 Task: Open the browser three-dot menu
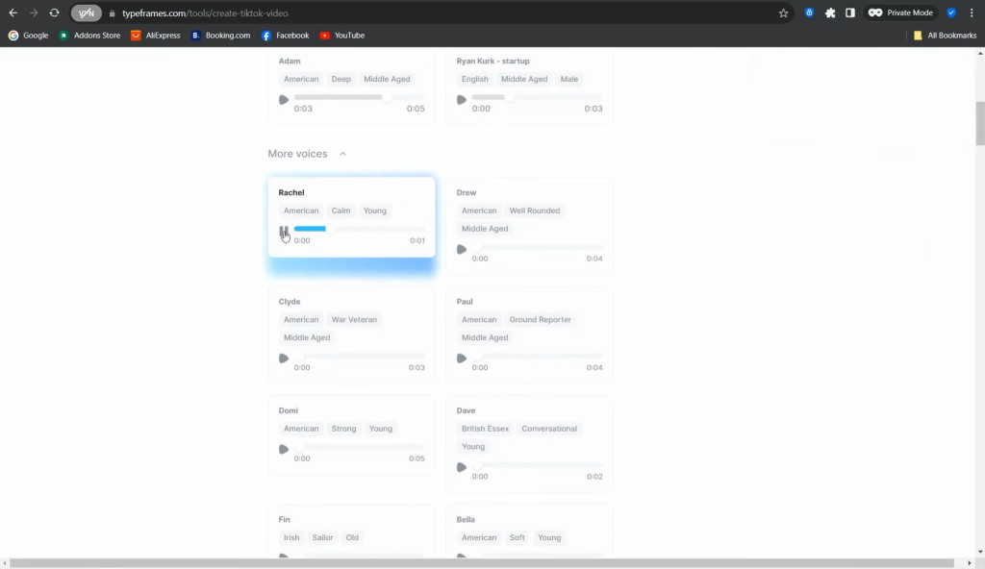972,12
